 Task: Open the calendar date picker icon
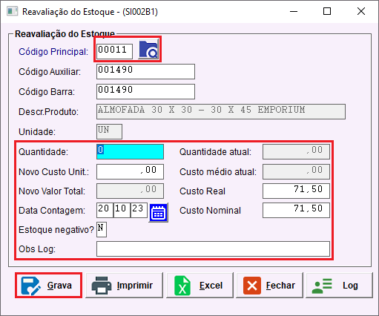coord(158,213)
